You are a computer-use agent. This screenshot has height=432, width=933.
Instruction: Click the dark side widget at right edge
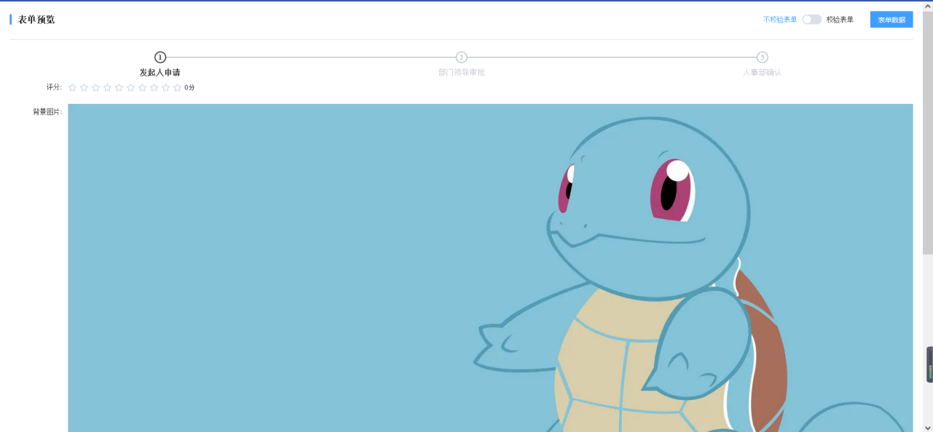click(929, 364)
